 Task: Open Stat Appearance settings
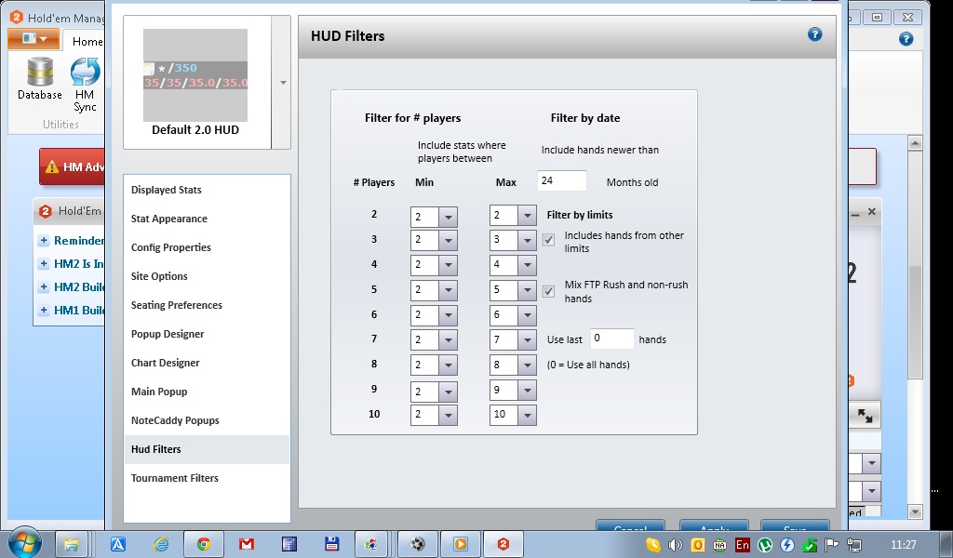(x=207, y=219)
